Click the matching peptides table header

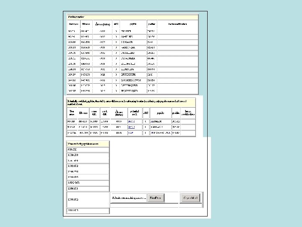click(133, 17)
